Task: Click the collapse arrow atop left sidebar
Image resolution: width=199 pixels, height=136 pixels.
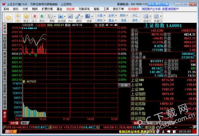Action: [x=5, y=25]
